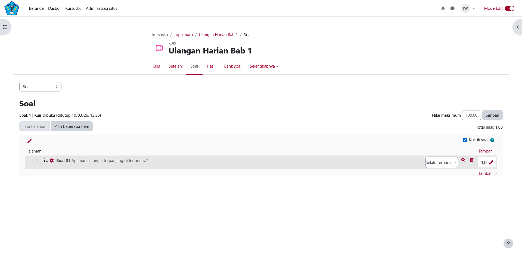Uncheck the Kocok soal checkbox
Viewport: 522px width, 257px height.
point(465,140)
